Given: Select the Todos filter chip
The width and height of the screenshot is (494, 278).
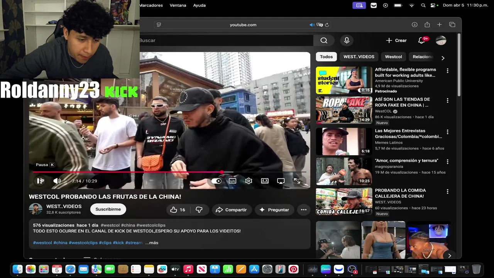Looking at the screenshot, I should coord(326,57).
